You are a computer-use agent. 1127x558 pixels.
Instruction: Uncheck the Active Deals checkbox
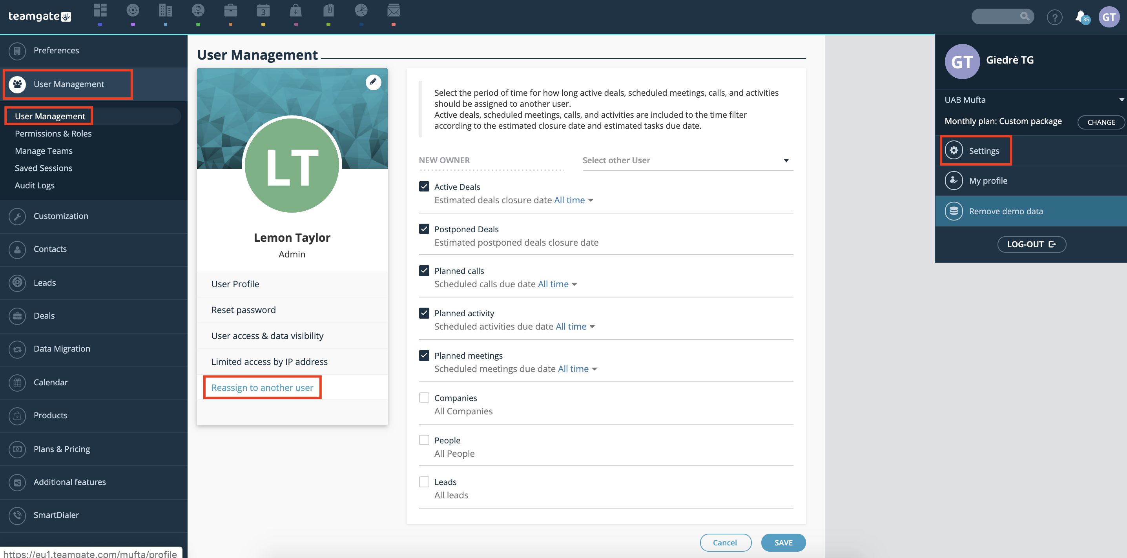click(424, 186)
